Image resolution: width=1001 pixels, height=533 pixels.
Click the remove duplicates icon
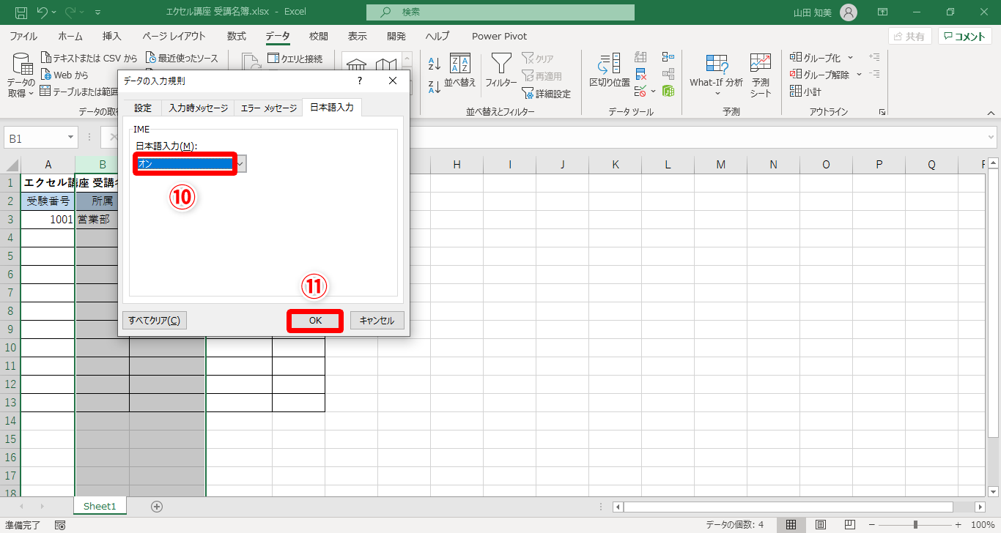(x=641, y=74)
